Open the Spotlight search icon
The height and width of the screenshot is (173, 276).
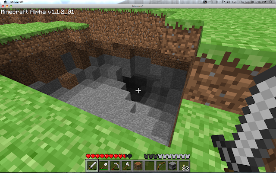(270, 2)
